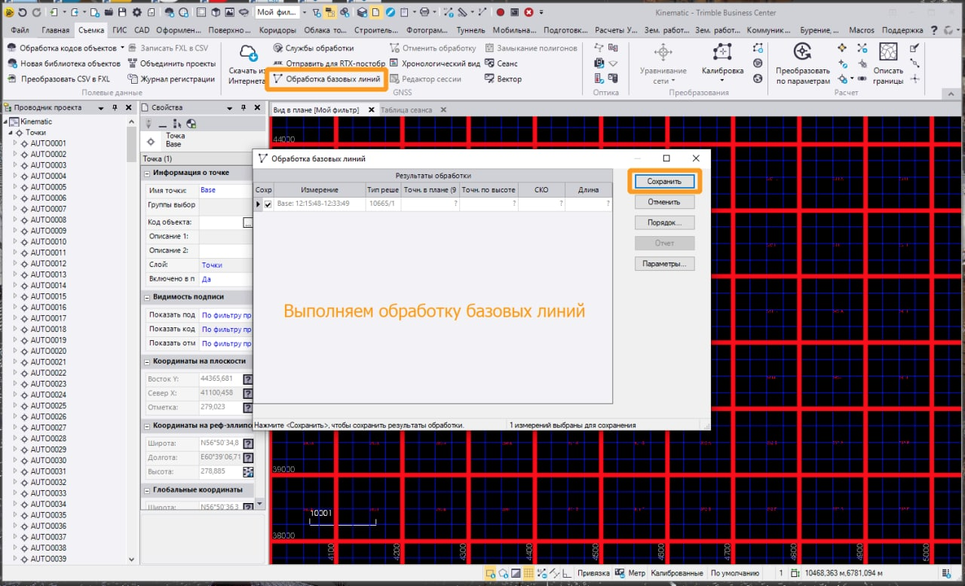This screenshot has width=965, height=586.
Task: Click the Вектор tool in the ribbon
Action: [503, 79]
